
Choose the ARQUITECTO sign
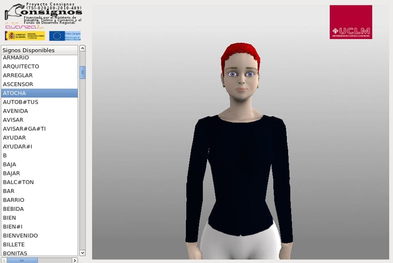[x=39, y=67]
